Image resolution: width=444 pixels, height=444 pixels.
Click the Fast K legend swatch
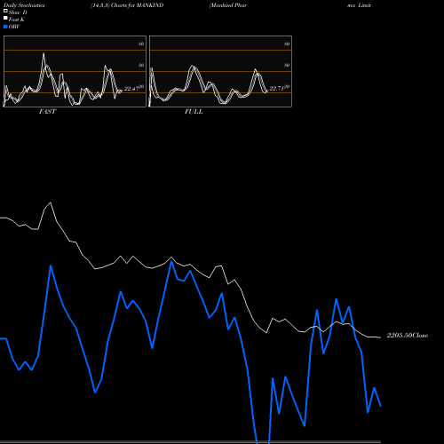[5, 18]
